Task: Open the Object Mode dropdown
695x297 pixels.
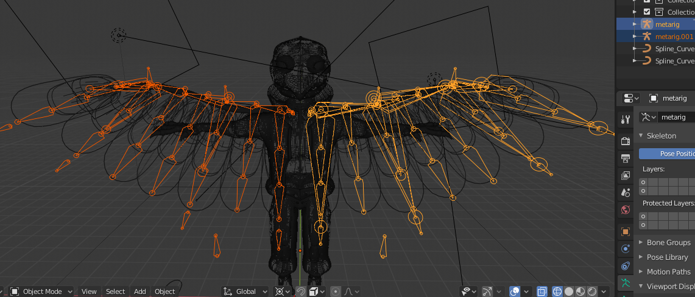Action: [x=41, y=292]
